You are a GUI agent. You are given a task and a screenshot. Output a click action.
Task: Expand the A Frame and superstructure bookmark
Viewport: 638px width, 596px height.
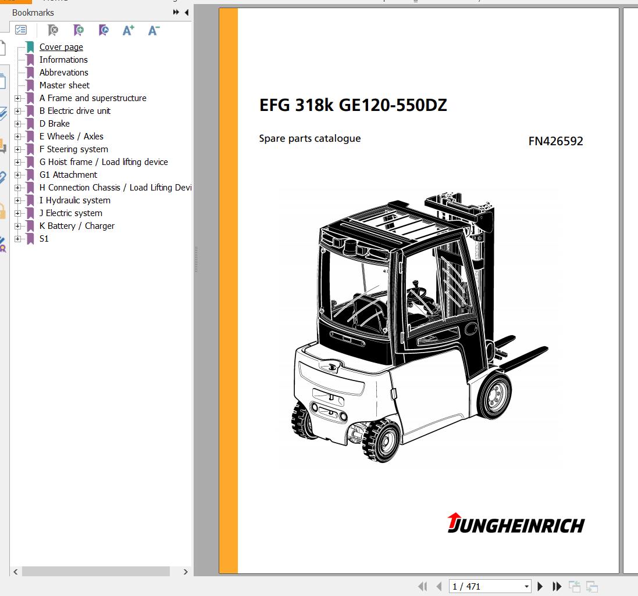pyautogui.click(x=17, y=98)
